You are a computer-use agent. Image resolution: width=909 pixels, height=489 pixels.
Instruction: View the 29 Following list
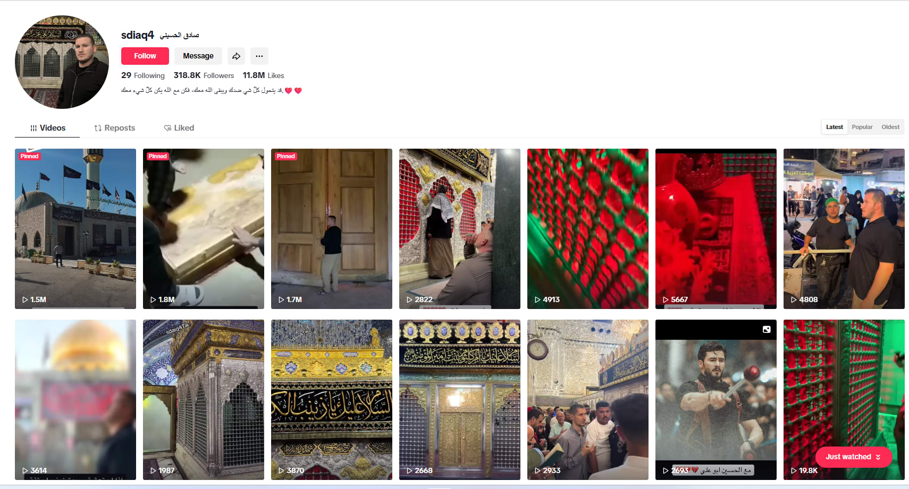click(x=142, y=75)
